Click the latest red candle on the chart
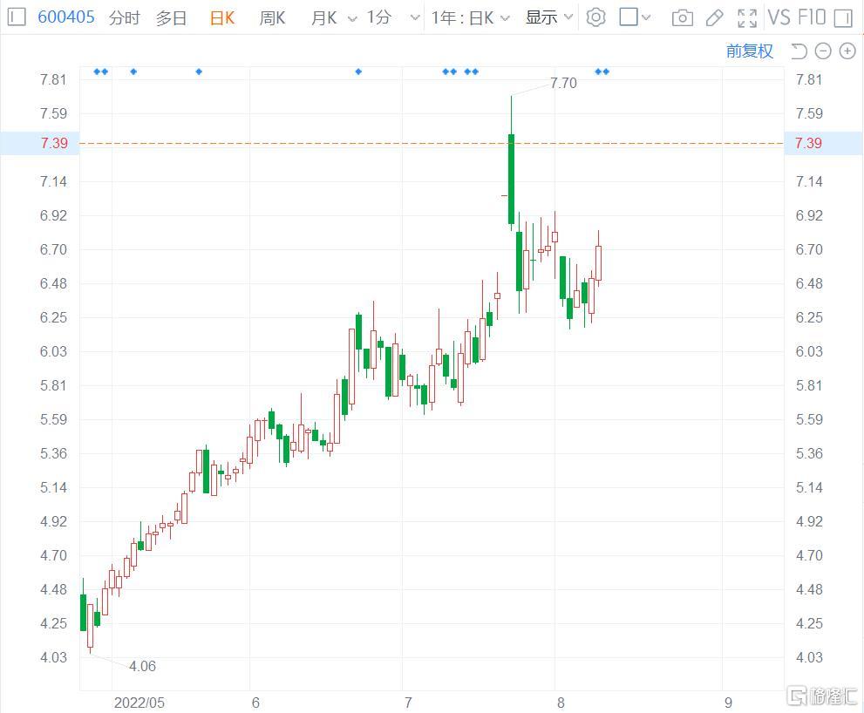 point(598,263)
